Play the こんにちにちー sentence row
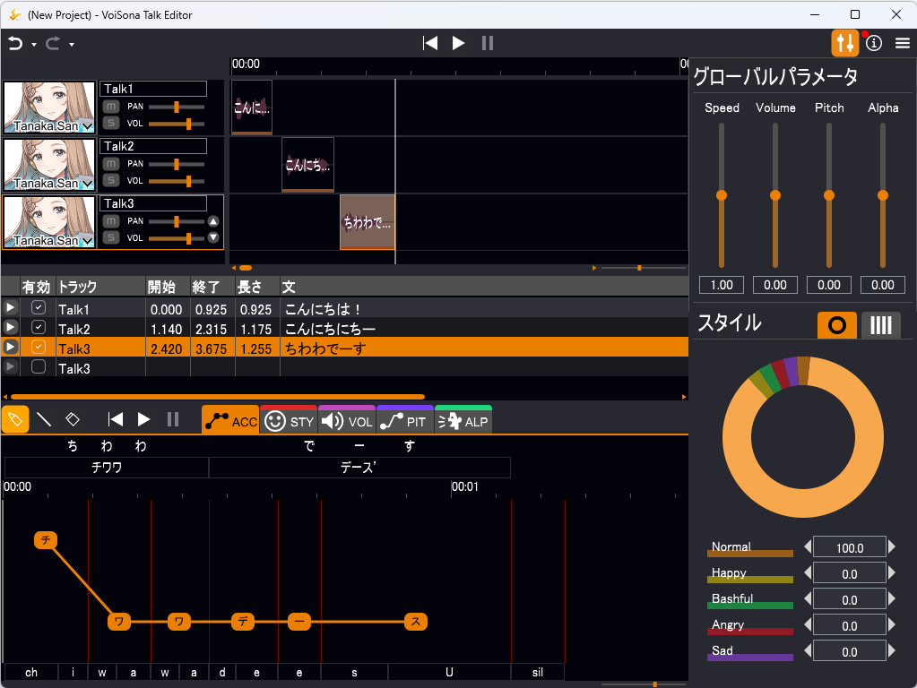 click(x=10, y=327)
